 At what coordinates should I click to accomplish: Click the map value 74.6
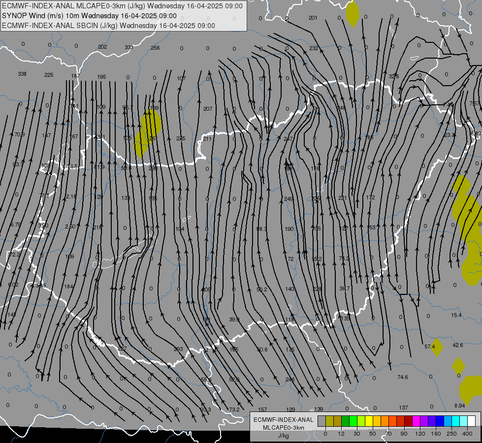[402, 377]
